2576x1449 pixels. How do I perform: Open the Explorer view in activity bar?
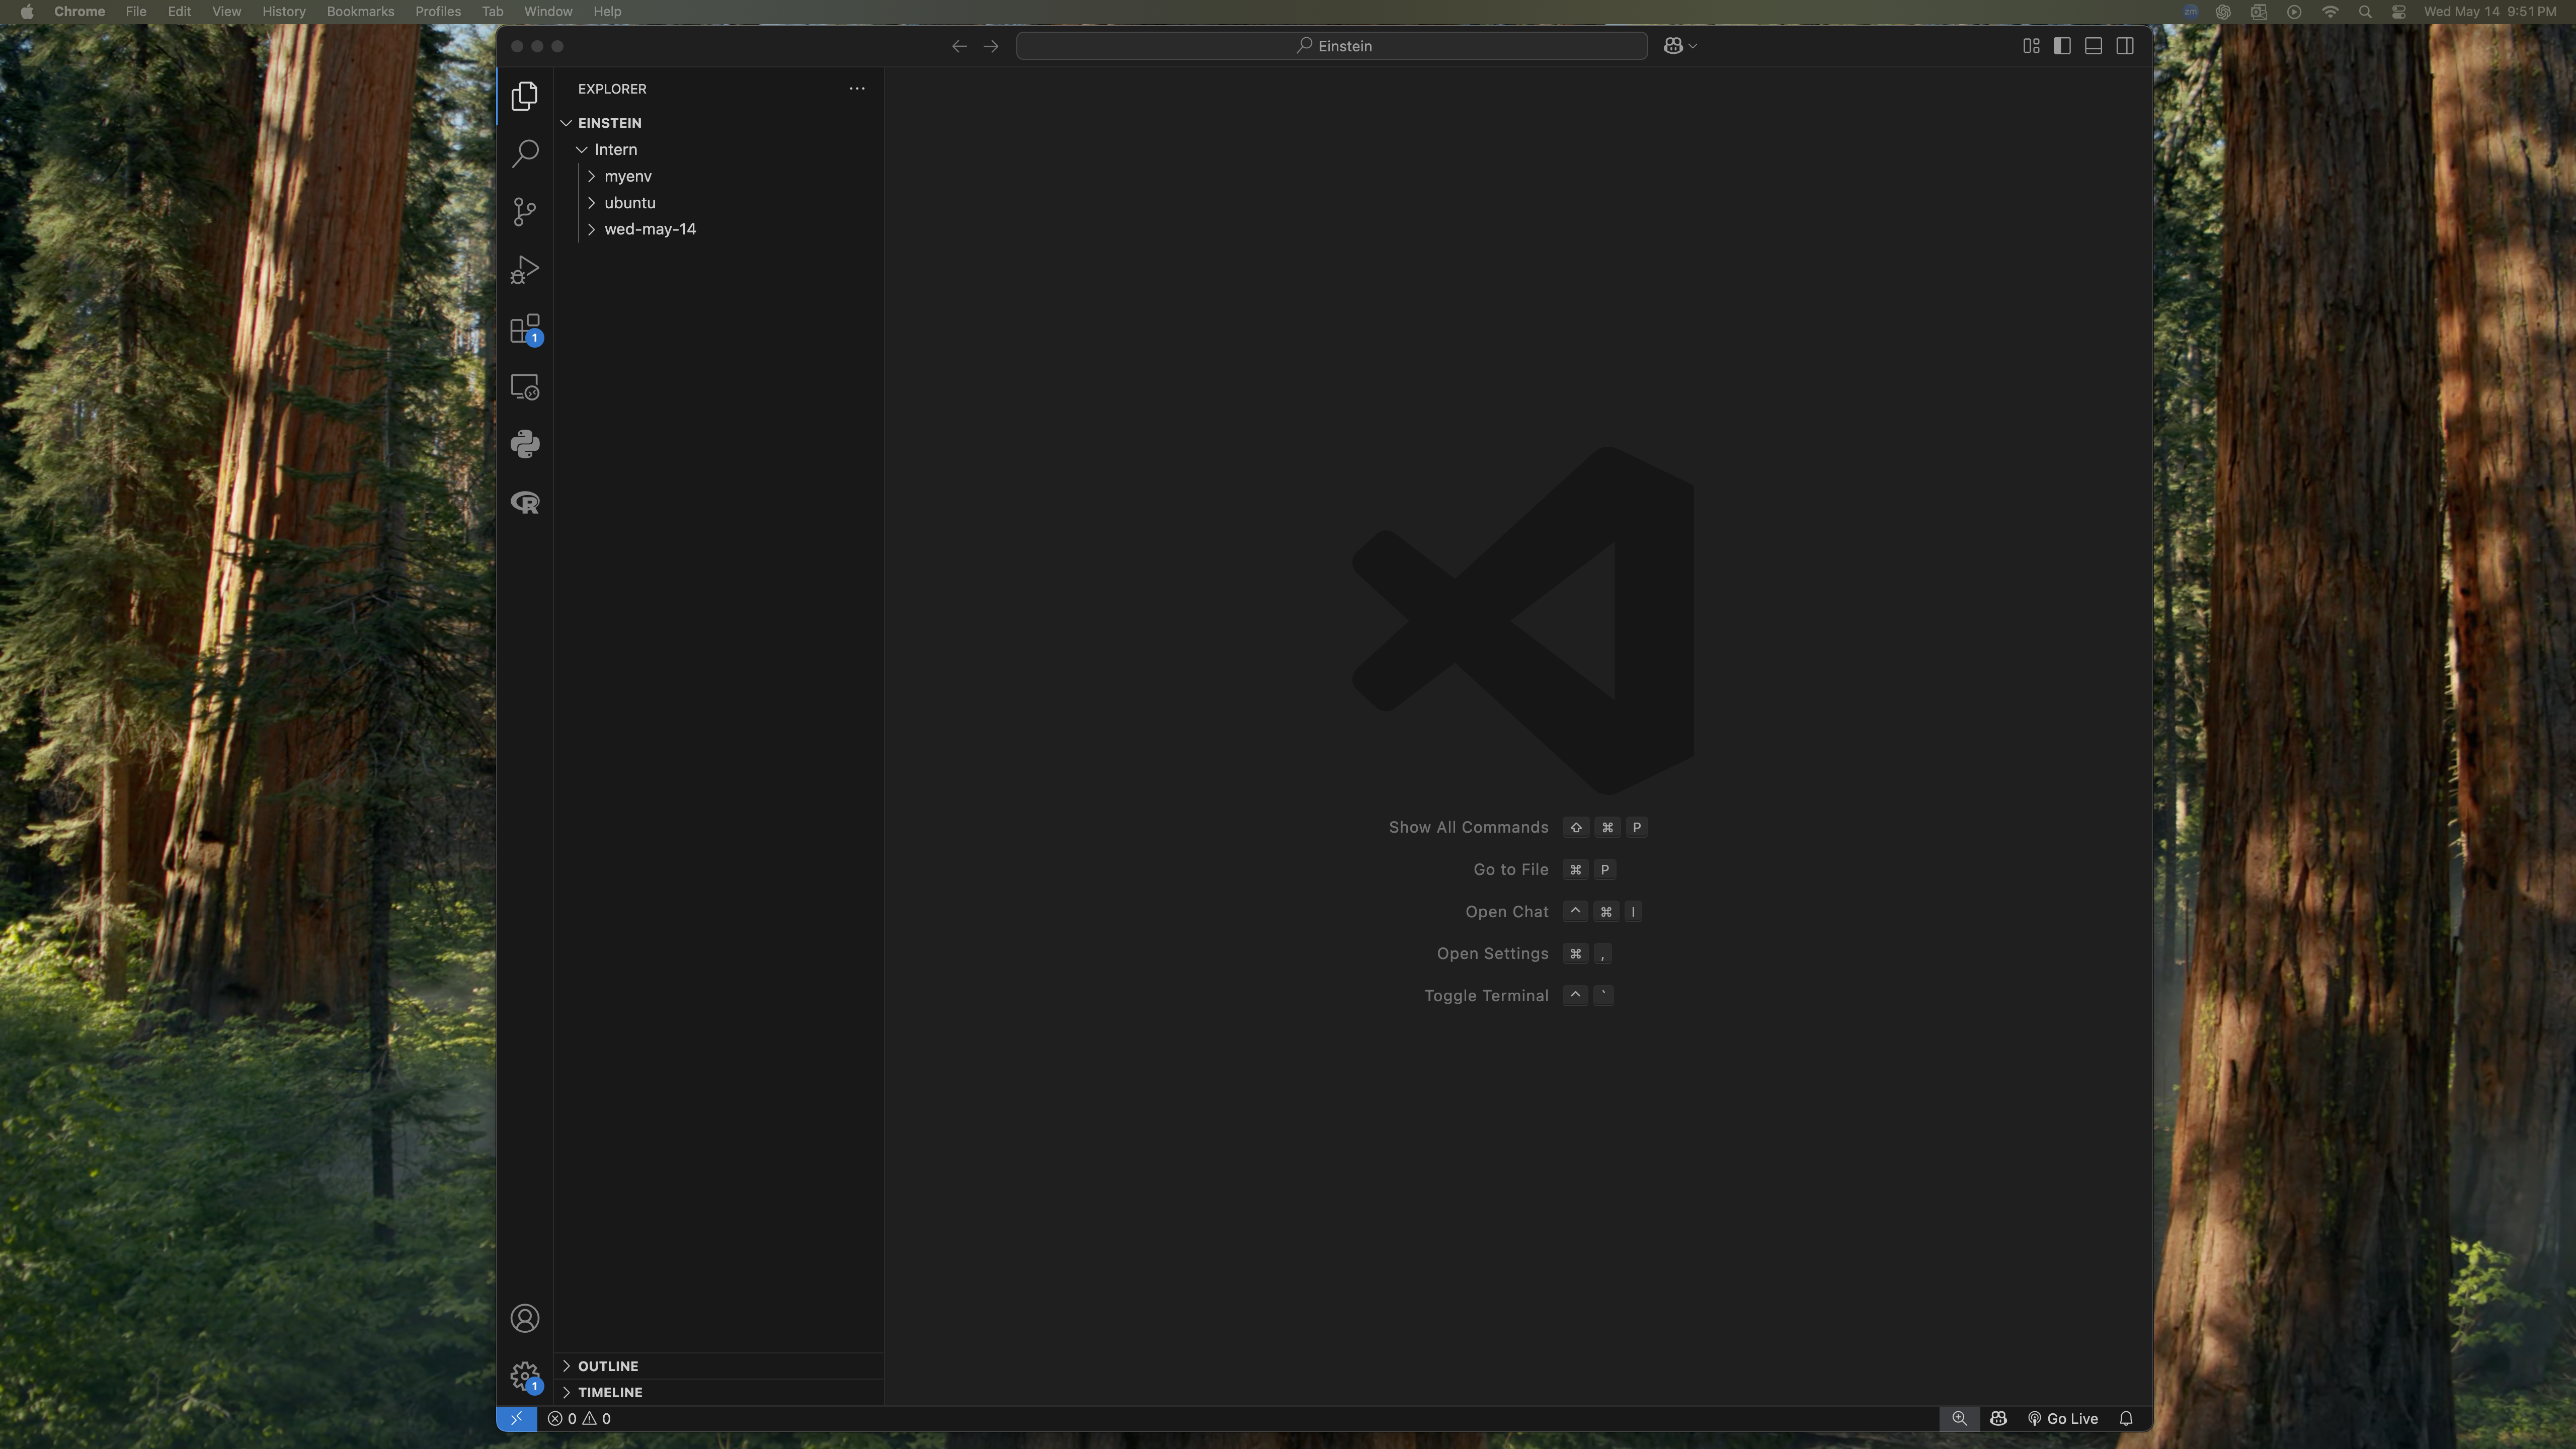pyautogui.click(x=524, y=96)
